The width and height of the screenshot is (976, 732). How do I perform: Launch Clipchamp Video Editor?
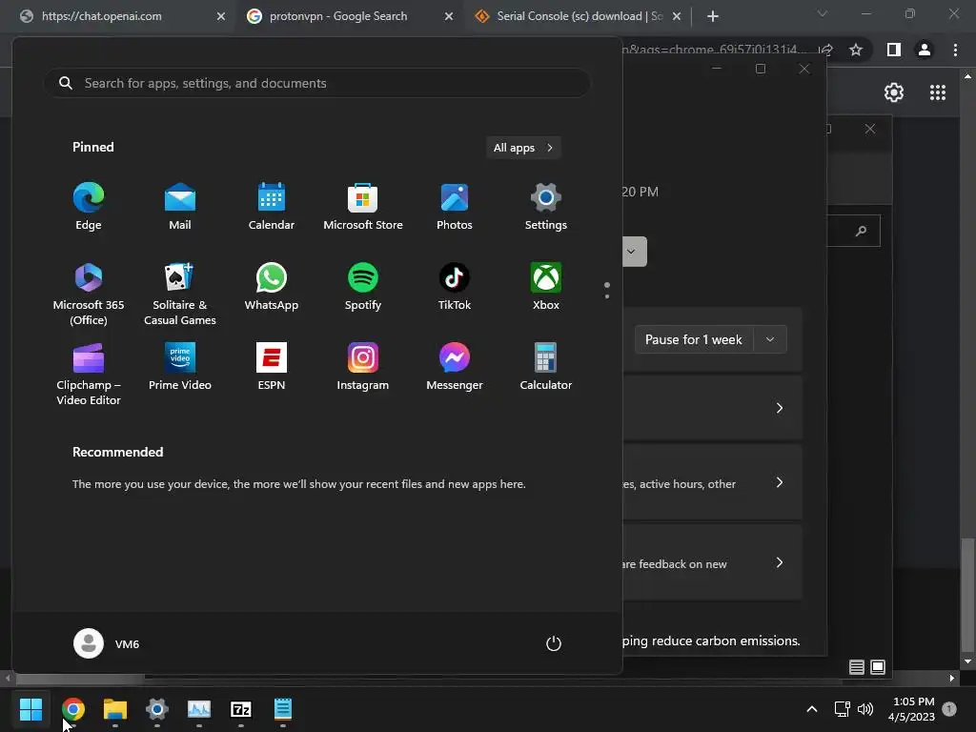(x=89, y=374)
